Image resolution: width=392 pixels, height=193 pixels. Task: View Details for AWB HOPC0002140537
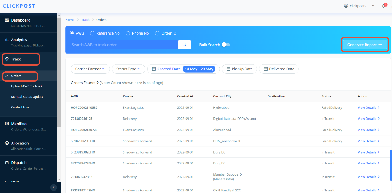(x=369, y=107)
